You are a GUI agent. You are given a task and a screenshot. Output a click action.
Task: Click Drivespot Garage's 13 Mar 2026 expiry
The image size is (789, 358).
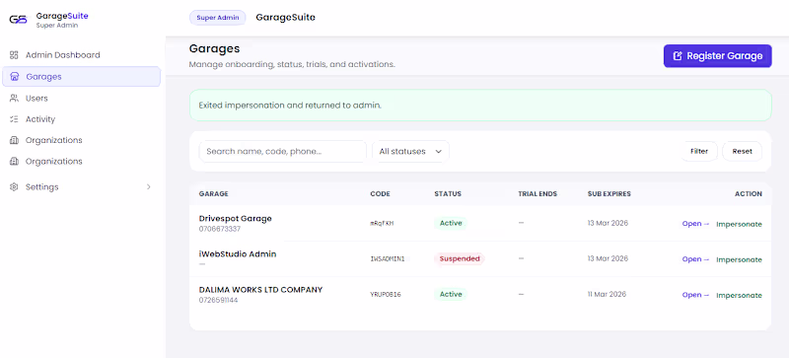[608, 223]
